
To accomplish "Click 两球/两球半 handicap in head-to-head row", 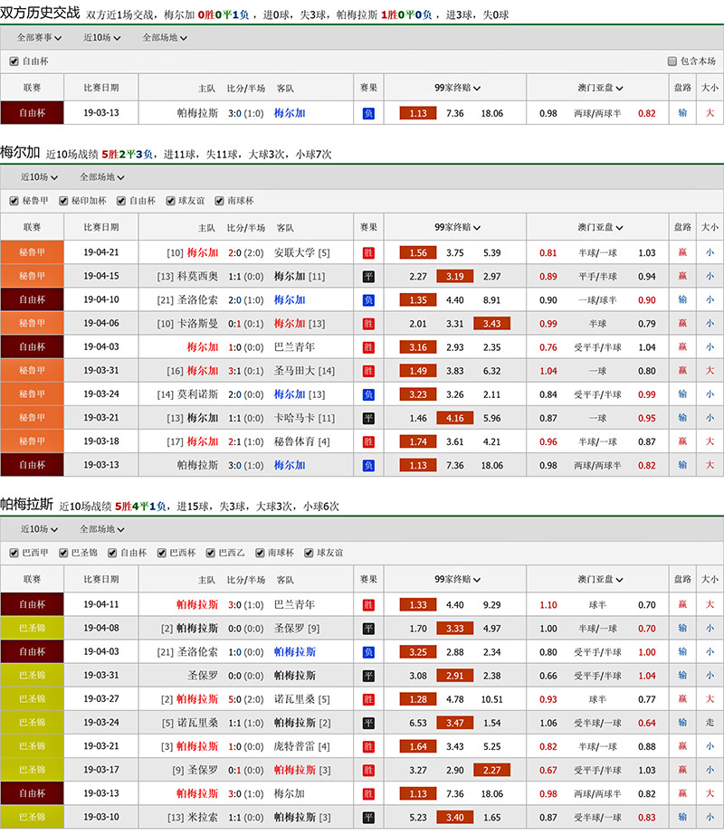I will [597, 113].
